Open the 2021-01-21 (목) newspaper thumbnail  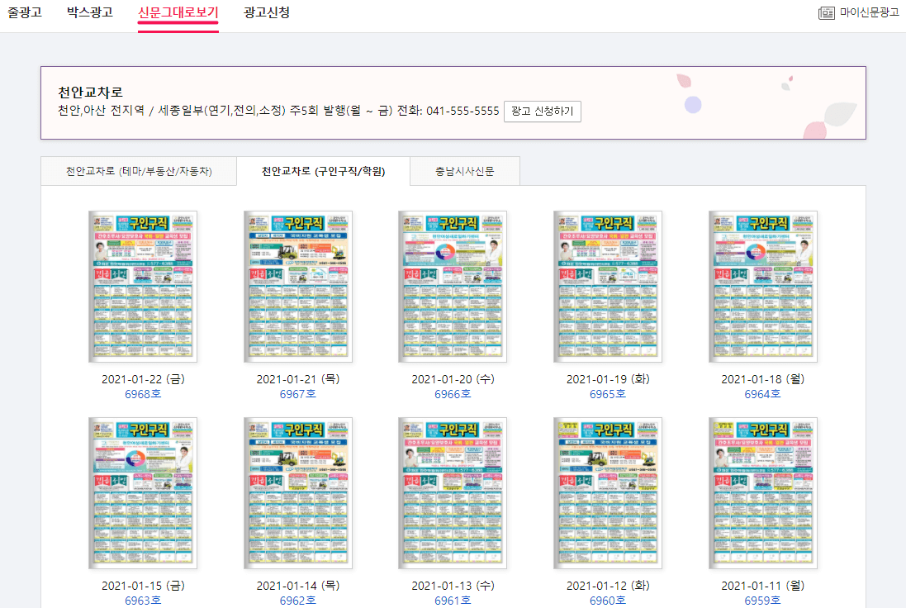pos(297,287)
